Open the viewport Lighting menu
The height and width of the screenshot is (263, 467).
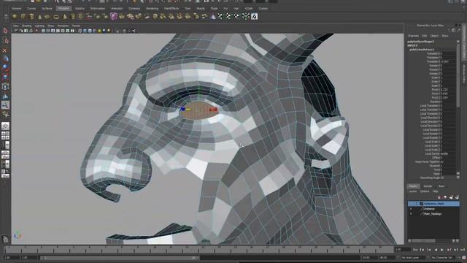39,26
